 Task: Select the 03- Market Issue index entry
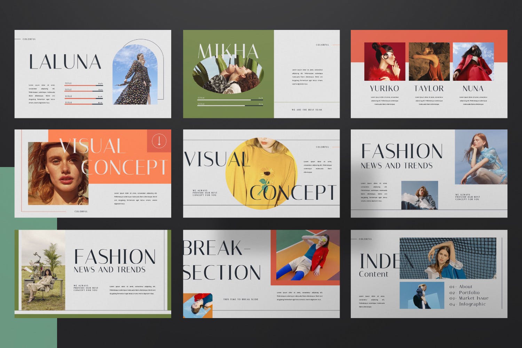pos(469,298)
